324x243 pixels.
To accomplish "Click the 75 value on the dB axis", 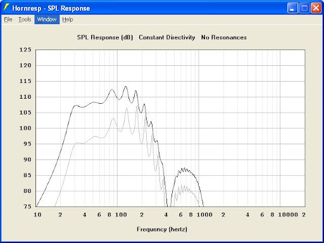I will (x=27, y=206).
